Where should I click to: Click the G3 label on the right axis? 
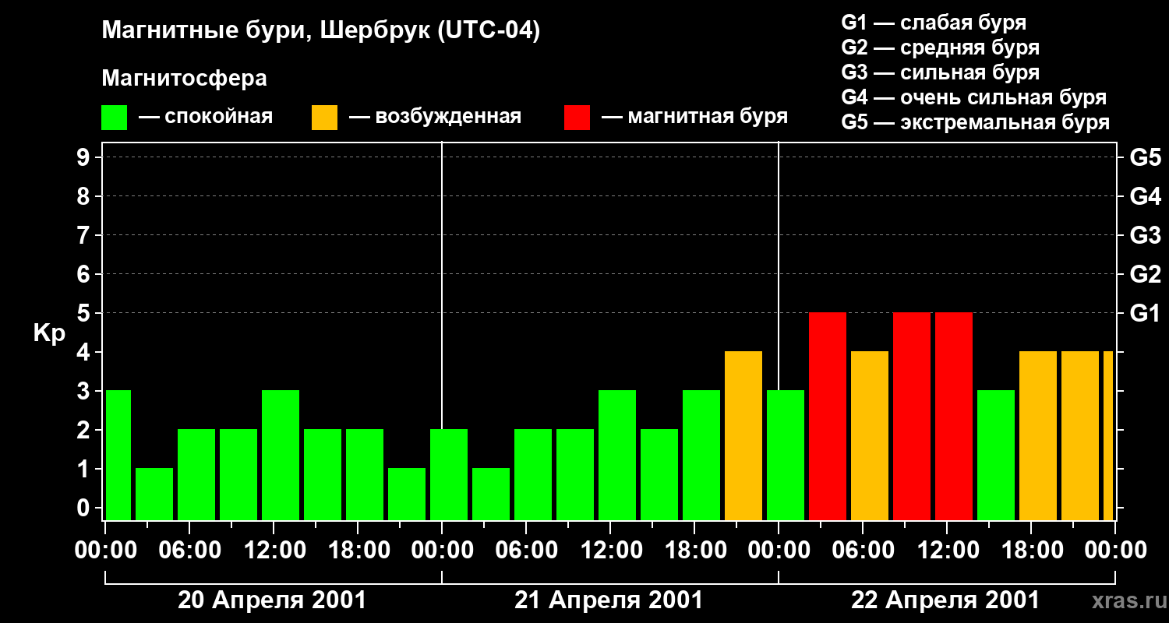[1145, 235]
